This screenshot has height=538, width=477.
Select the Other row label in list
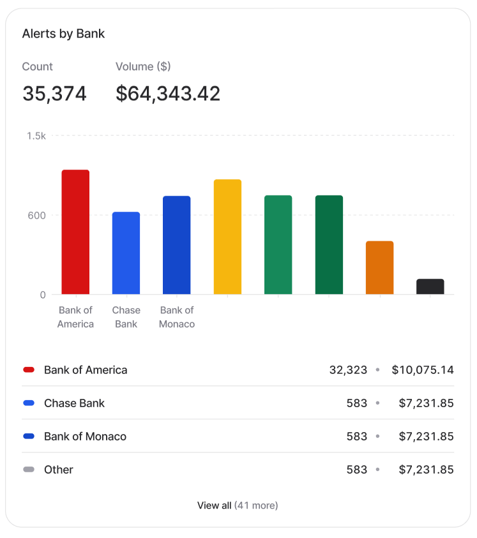(x=59, y=470)
